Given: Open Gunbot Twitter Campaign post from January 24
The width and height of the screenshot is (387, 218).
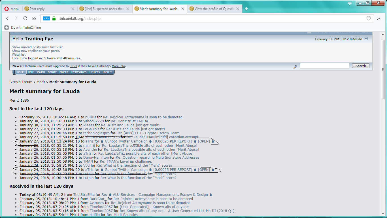Looking at the screenshot, I should pos(157,169).
